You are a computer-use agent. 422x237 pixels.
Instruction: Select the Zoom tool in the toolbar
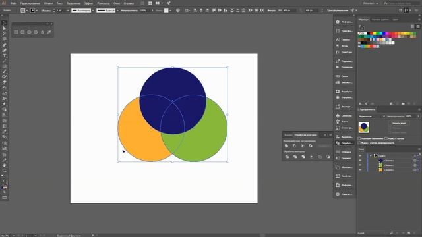point(5,171)
